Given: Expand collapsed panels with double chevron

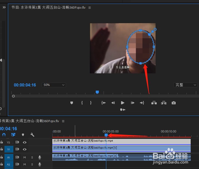Looking at the screenshot, I should point(4,7).
